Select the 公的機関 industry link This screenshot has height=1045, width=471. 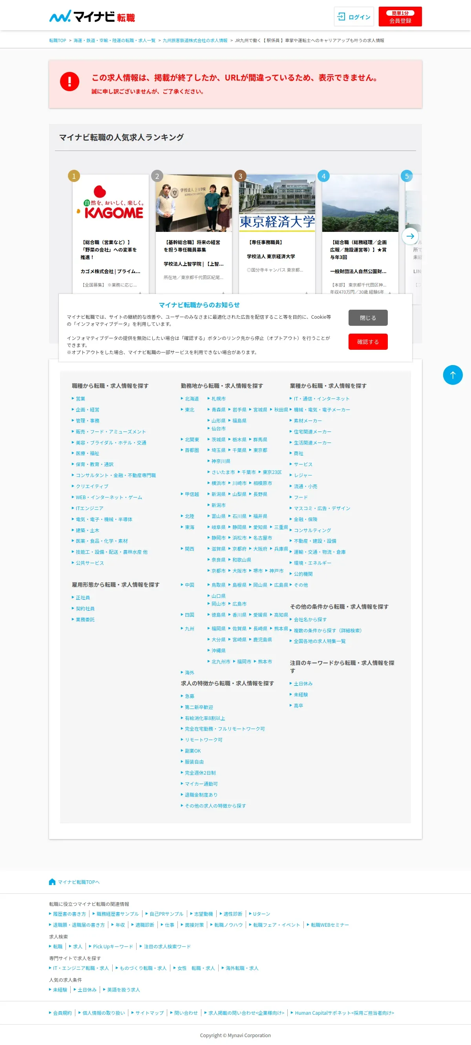coord(303,574)
